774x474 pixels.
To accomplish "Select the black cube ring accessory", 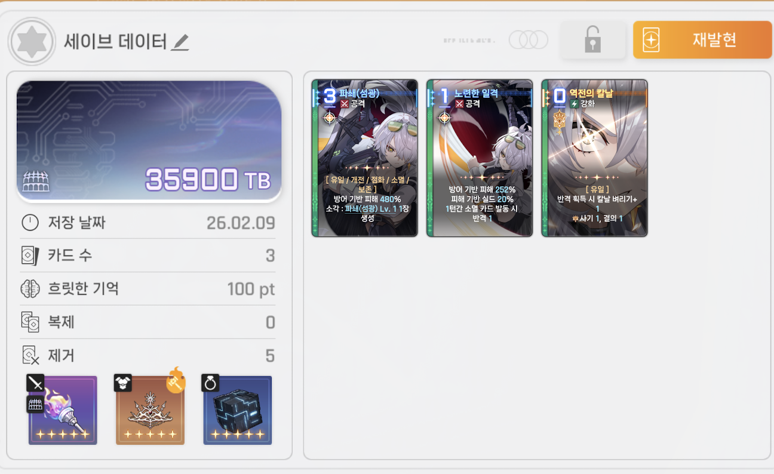I will (237, 410).
